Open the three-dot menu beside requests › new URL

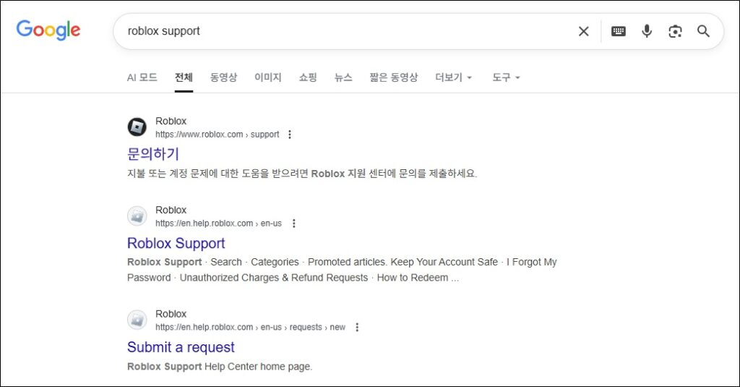coord(357,328)
